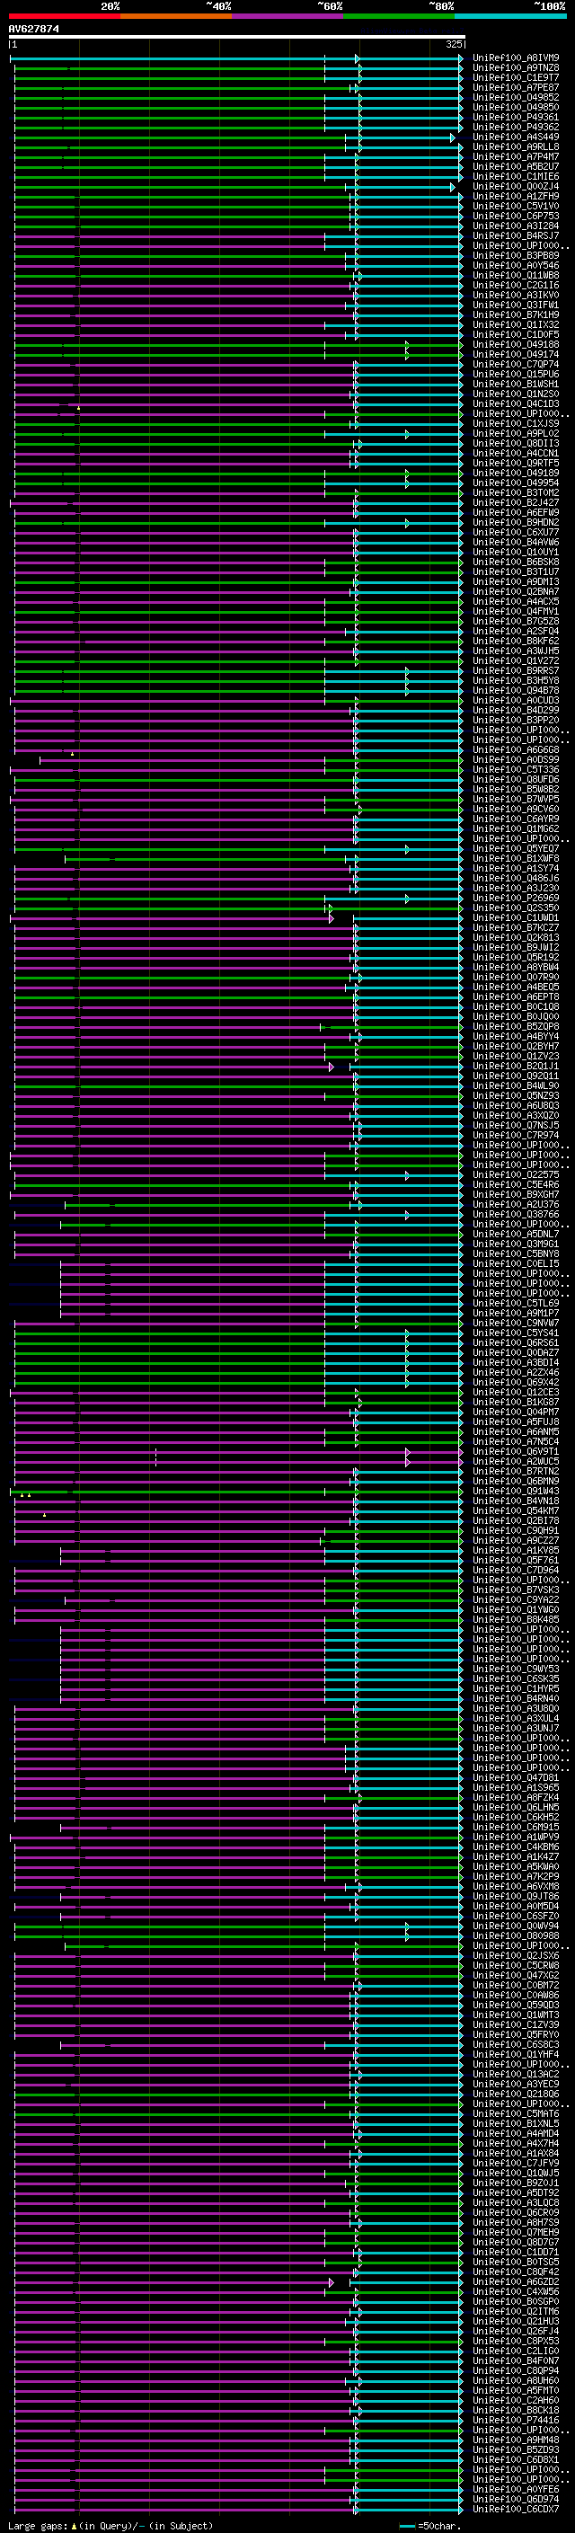Click the UniRef100_B7RTN2 label

point(516,1471)
